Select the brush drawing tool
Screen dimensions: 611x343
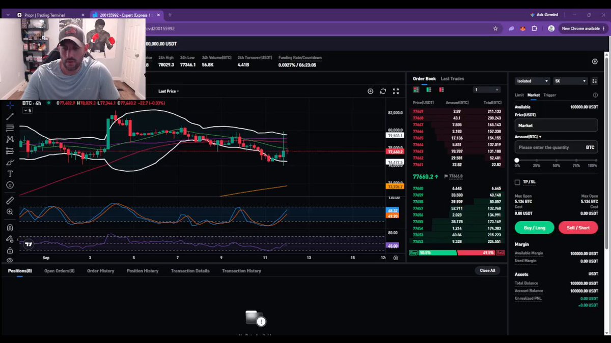(x=10, y=162)
